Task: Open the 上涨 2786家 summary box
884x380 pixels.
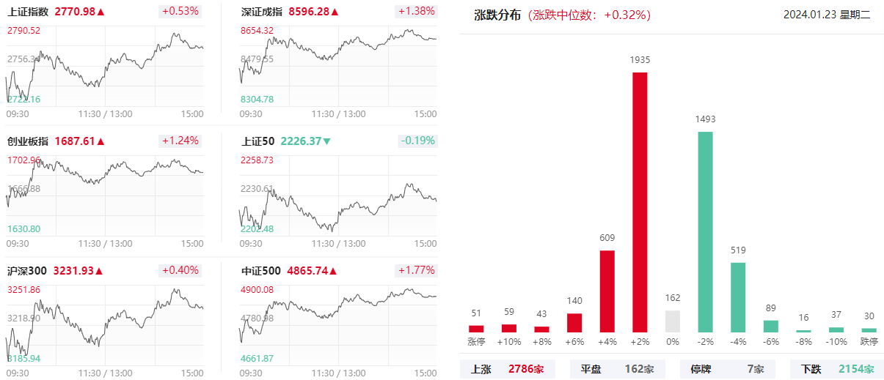Action: click(x=507, y=370)
